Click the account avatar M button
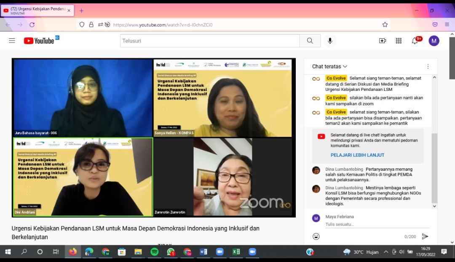Screen dimensions: 455x262 click(x=434, y=41)
